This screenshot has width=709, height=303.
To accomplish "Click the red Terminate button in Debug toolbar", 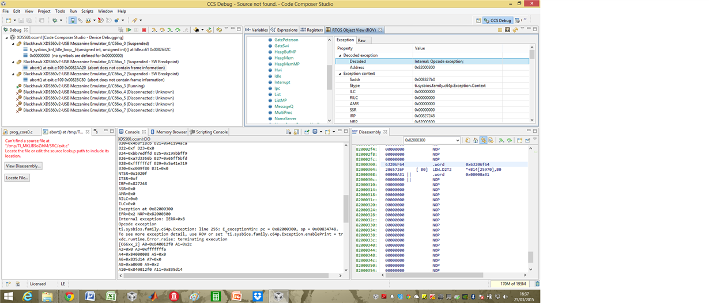I will [x=144, y=30].
